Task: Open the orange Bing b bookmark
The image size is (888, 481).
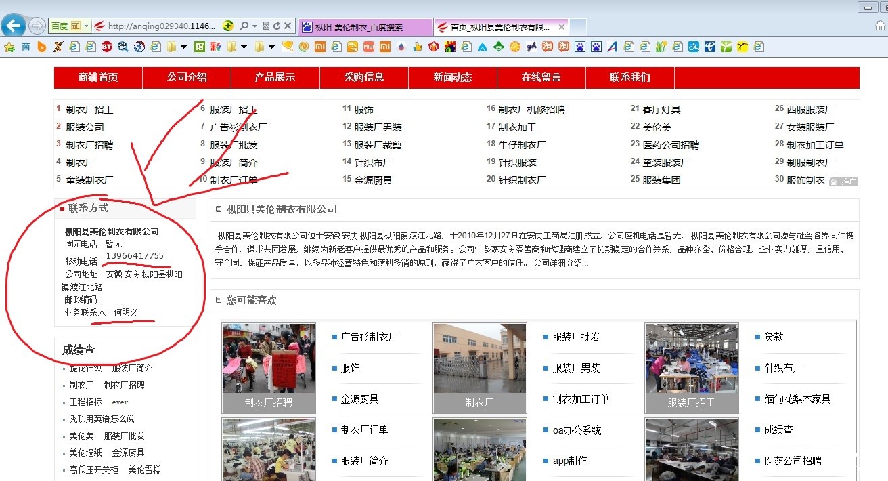Action: point(41,47)
